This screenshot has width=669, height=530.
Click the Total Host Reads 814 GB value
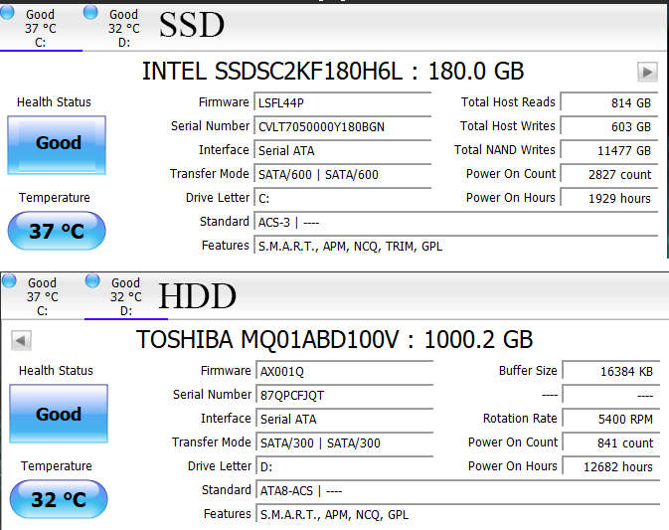click(609, 102)
